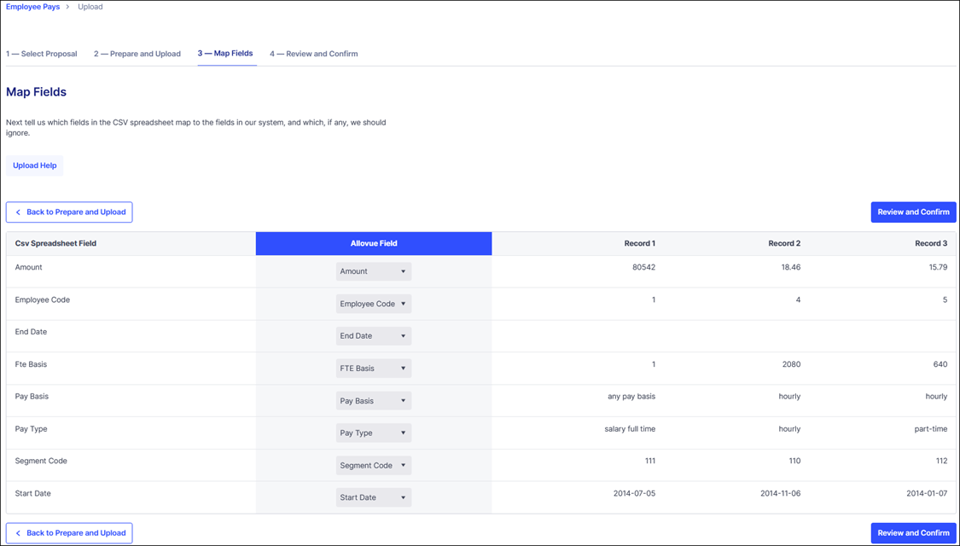Viewport: 960px width, 546px height.
Task: Open the Pay Basis mapping dropdown
Action: [373, 401]
